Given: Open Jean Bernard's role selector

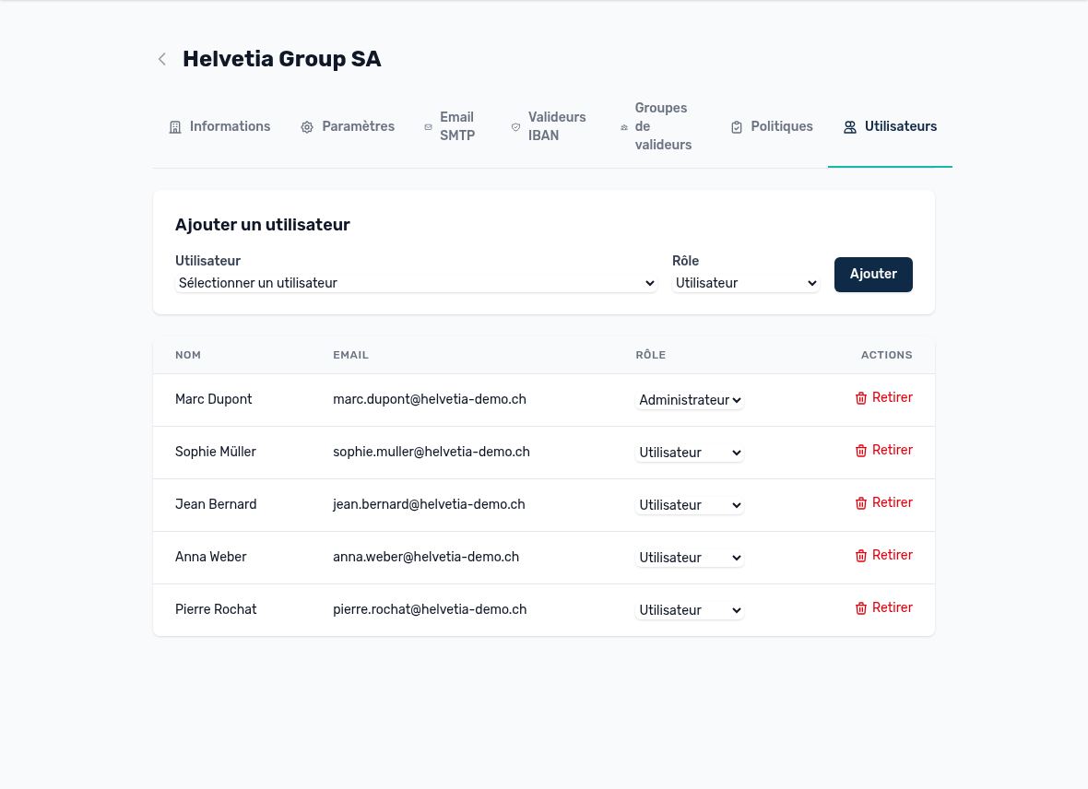Looking at the screenshot, I should click(690, 505).
